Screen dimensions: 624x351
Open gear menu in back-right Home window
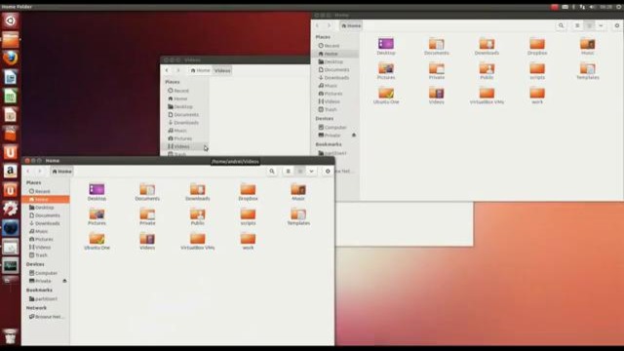pyautogui.click(x=617, y=25)
